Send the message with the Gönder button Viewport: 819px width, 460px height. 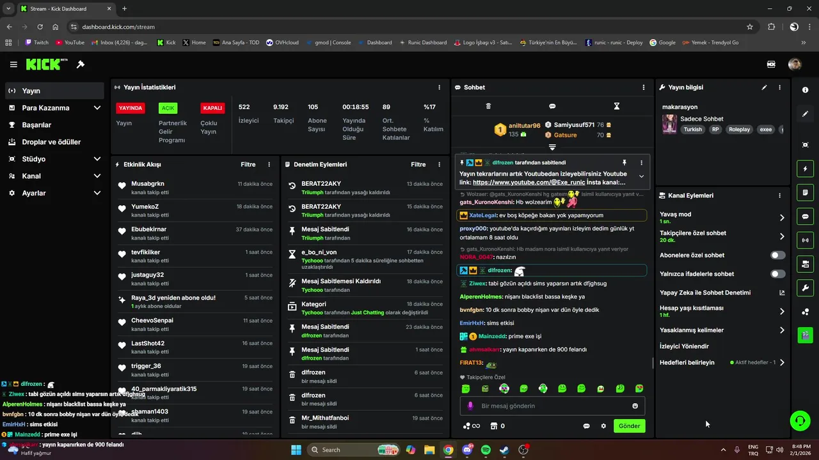pyautogui.click(x=629, y=426)
